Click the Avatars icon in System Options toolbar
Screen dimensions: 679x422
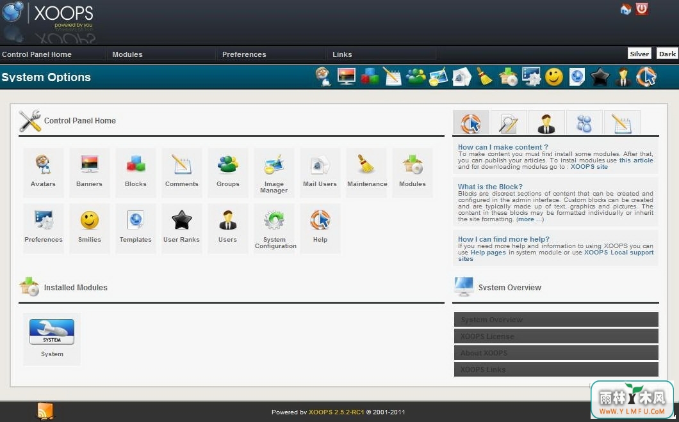pyautogui.click(x=323, y=77)
